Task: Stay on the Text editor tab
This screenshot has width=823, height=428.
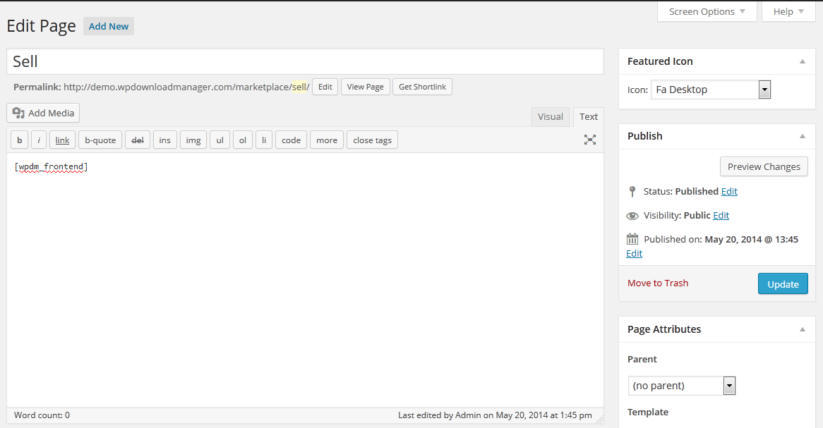Action: 587,116
